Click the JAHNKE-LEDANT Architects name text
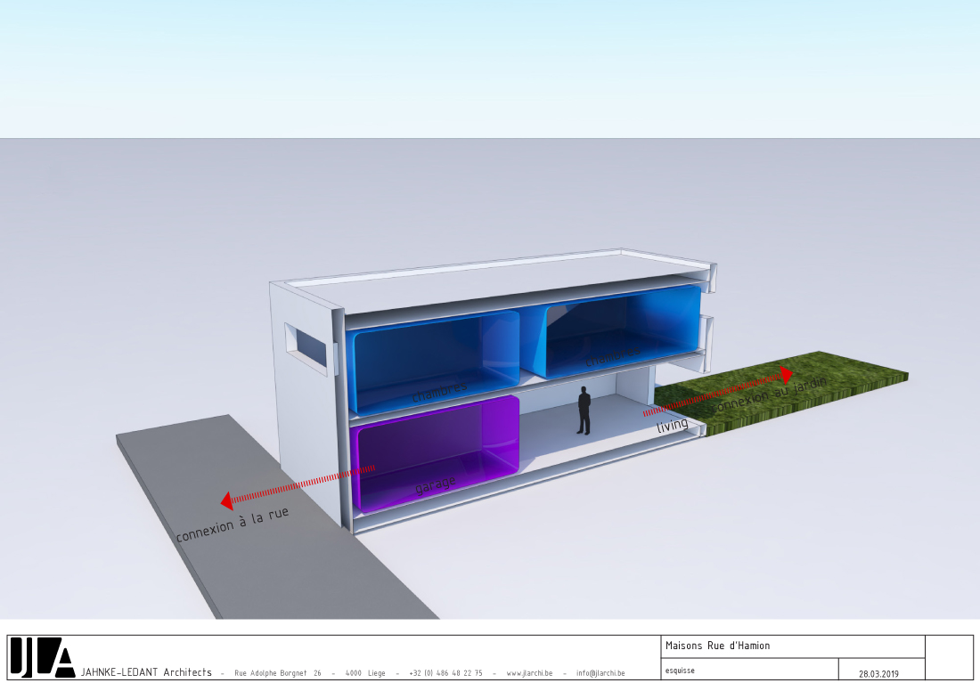The image size is (980, 683). 146,672
